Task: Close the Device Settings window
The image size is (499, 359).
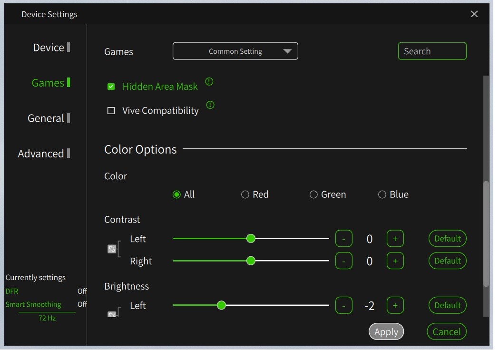Action: 474,14
